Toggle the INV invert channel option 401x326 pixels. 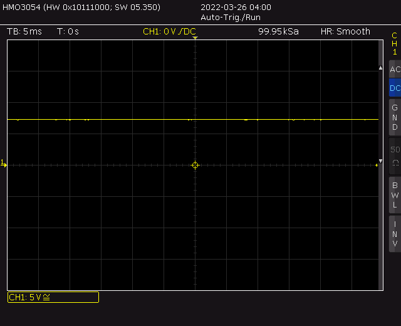(x=395, y=234)
